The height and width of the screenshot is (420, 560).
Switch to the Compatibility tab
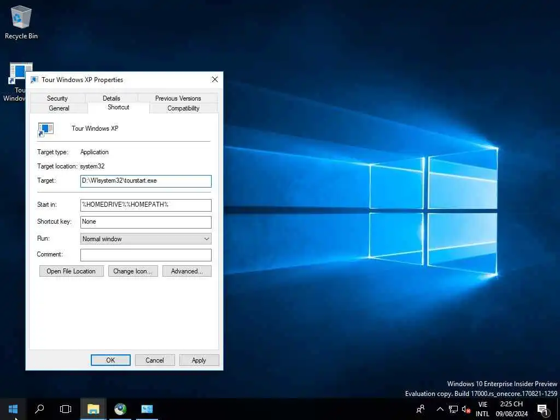click(183, 108)
